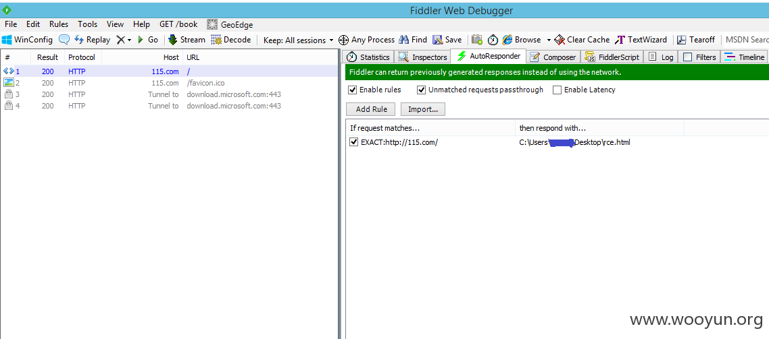Click the Go resume button
This screenshot has width=769, height=339.
point(147,40)
